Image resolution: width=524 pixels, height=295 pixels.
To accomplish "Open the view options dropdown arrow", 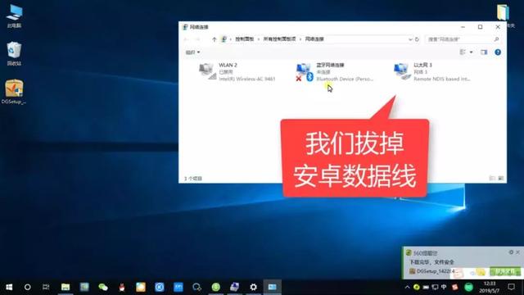I will [472, 52].
